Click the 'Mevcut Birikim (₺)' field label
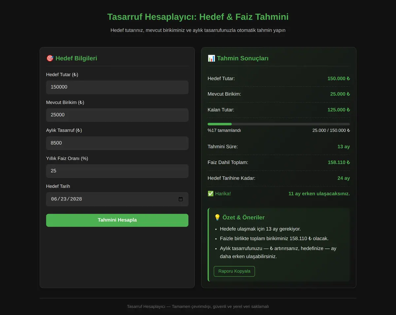Screen dimensions: 396x315 coord(65,102)
